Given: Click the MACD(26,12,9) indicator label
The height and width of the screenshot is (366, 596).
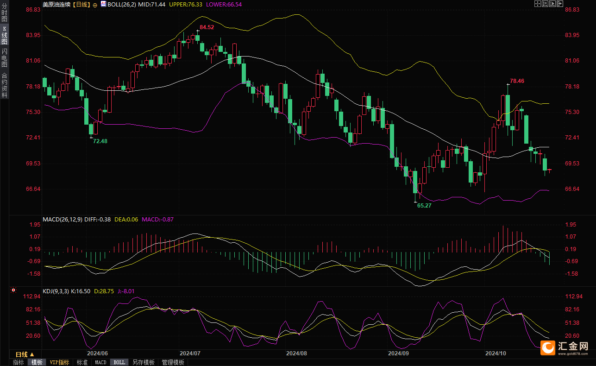Looking at the screenshot, I should coord(63,219).
